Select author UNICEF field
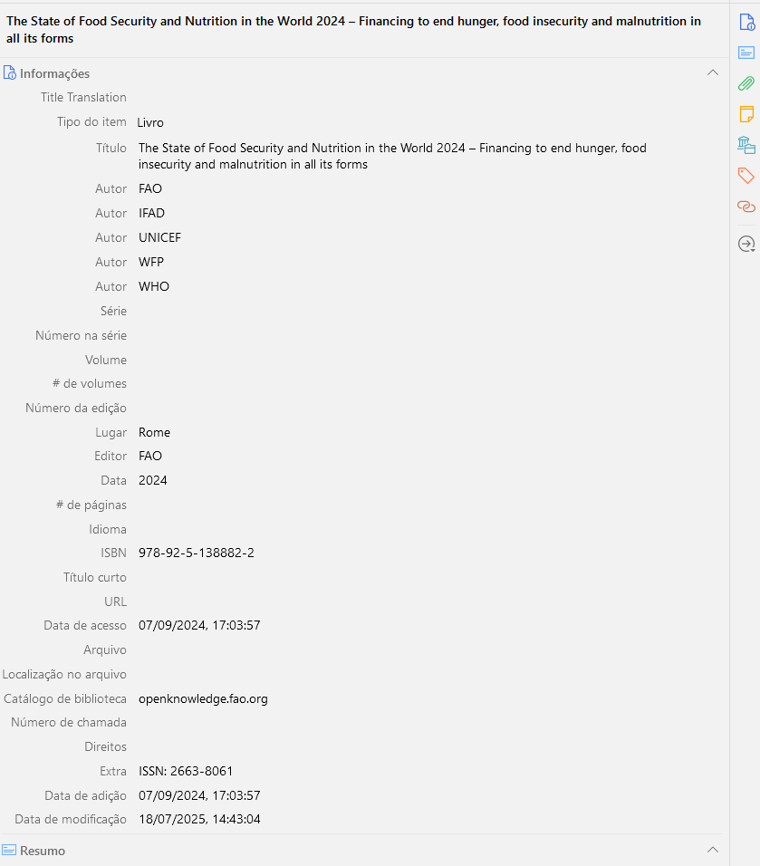 coord(159,237)
